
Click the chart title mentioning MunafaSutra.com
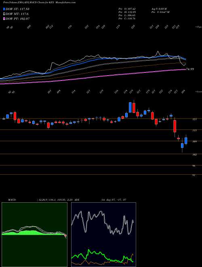click(40, 2)
